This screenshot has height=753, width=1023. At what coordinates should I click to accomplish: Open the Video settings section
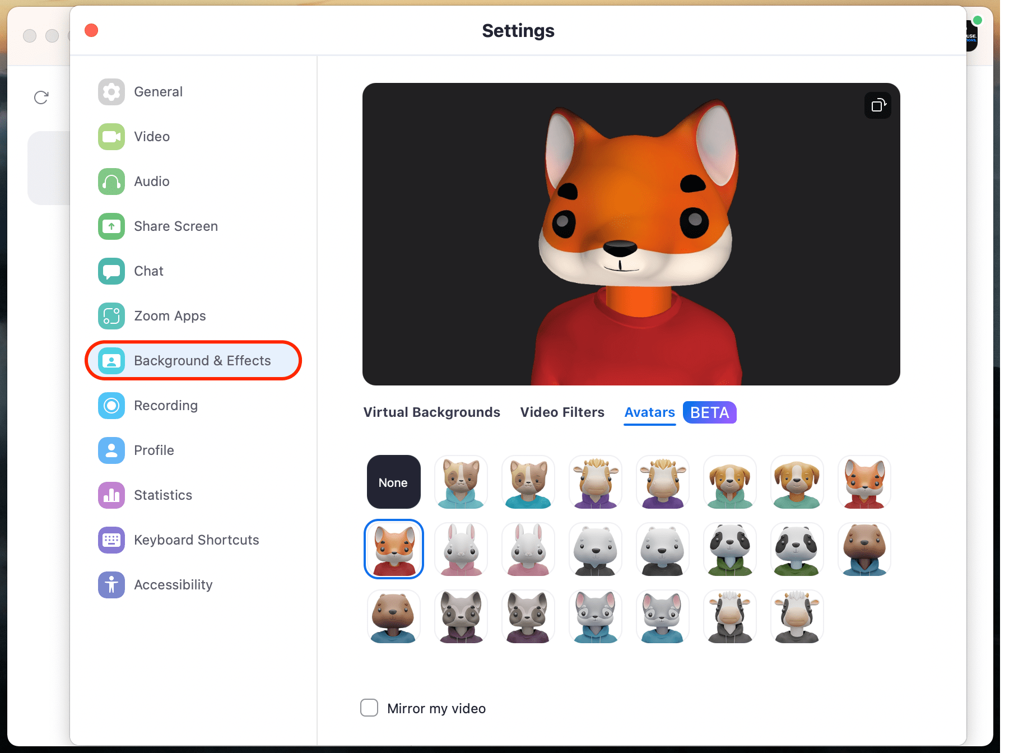click(x=193, y=137)
